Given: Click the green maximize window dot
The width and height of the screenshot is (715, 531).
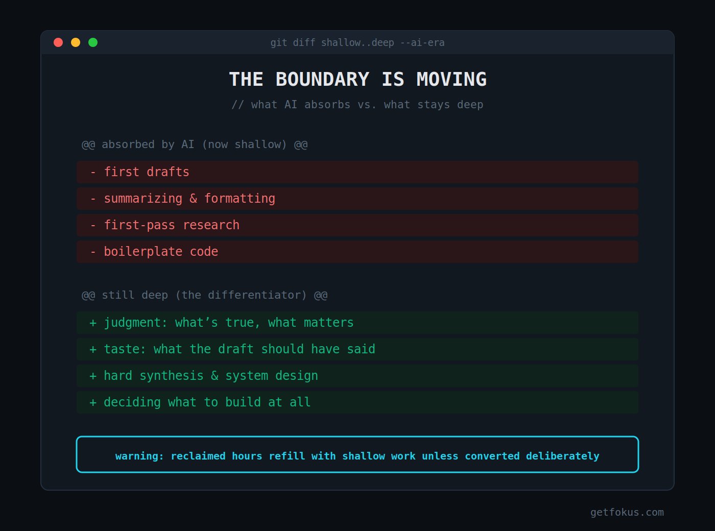Looking at the screenshot, I should pyautogui.click(x=93, y=42).
